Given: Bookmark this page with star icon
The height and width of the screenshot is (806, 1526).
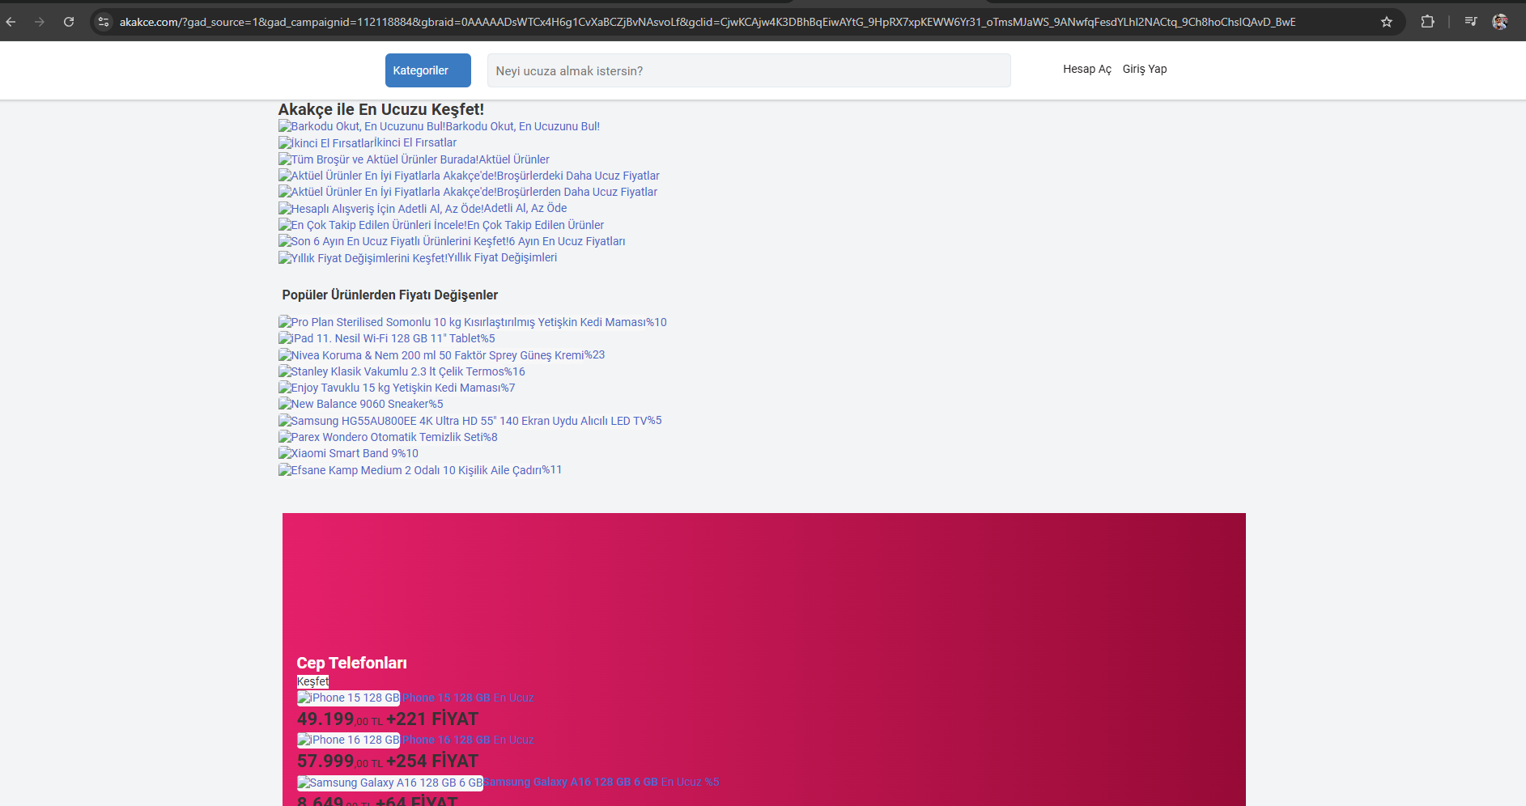Looking at the screenshot, I should 1387,22.
